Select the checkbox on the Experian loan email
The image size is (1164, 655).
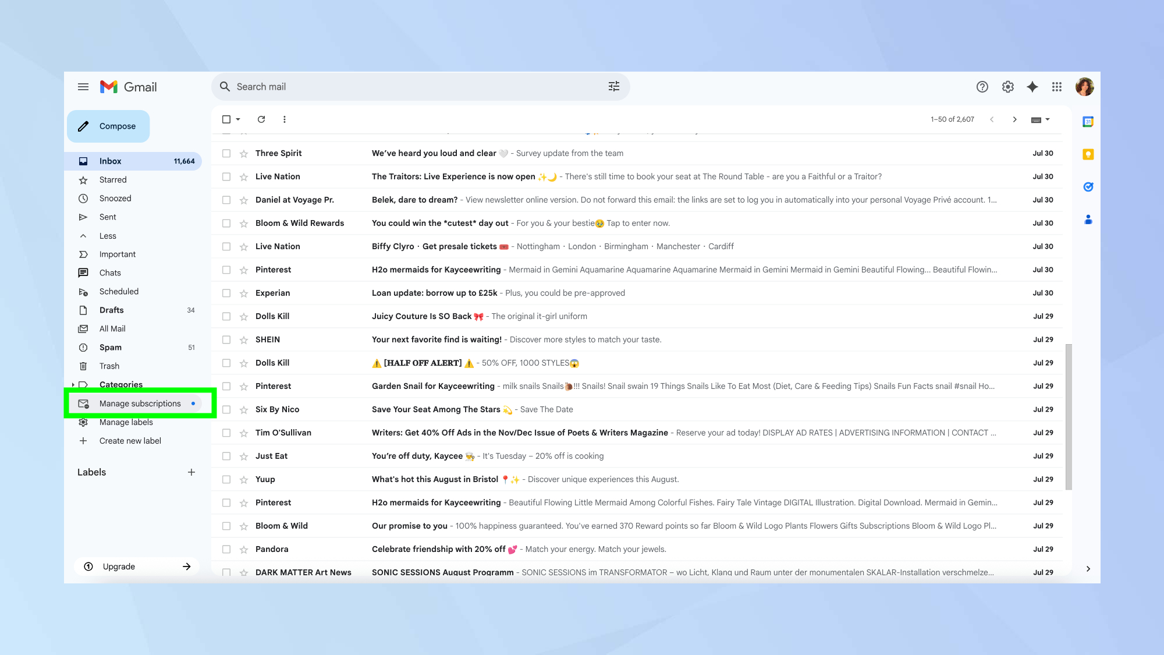(226, 293)
